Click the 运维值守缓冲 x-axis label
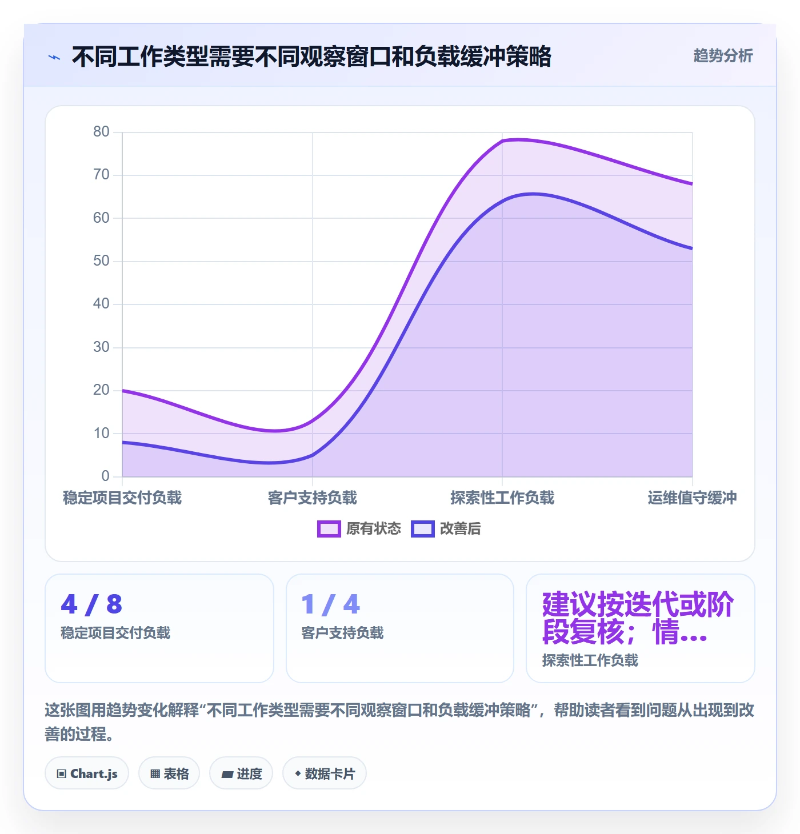This screenshot has height=834, width=800. point(693,498)
